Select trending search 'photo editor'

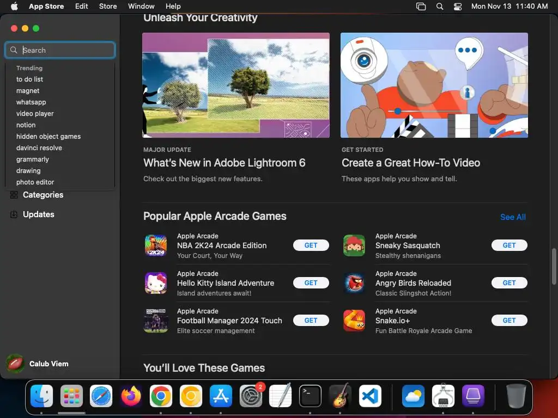click(x=35, y=182)
